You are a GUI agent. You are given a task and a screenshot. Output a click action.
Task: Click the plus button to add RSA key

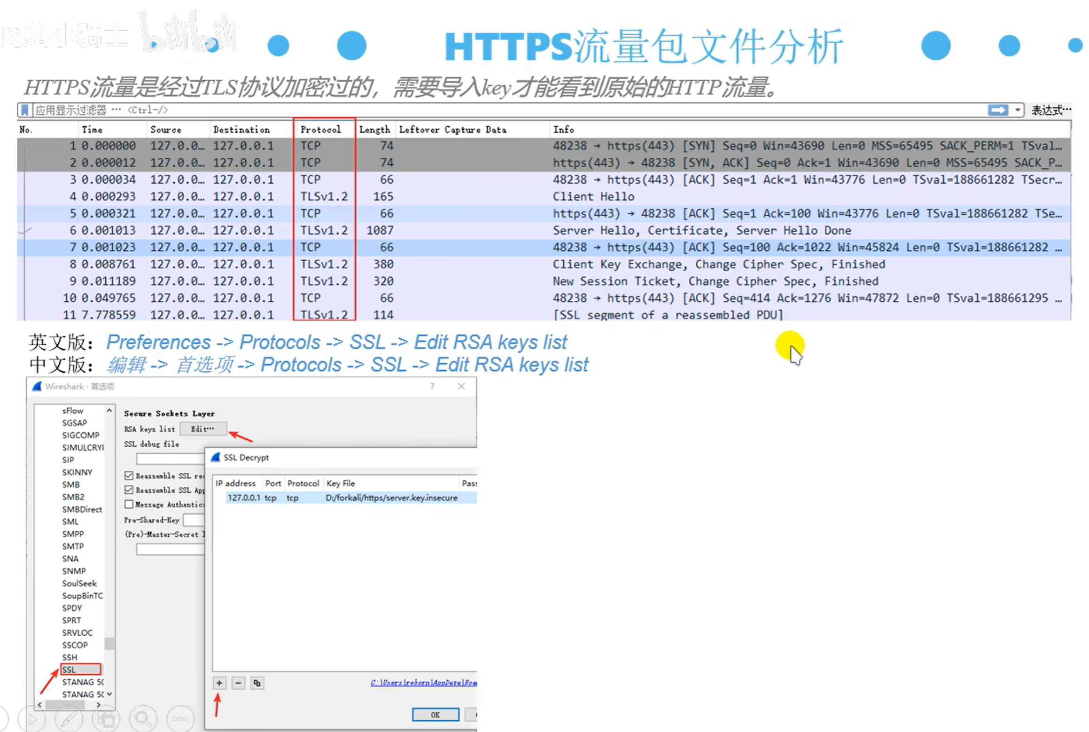[219, 683]
